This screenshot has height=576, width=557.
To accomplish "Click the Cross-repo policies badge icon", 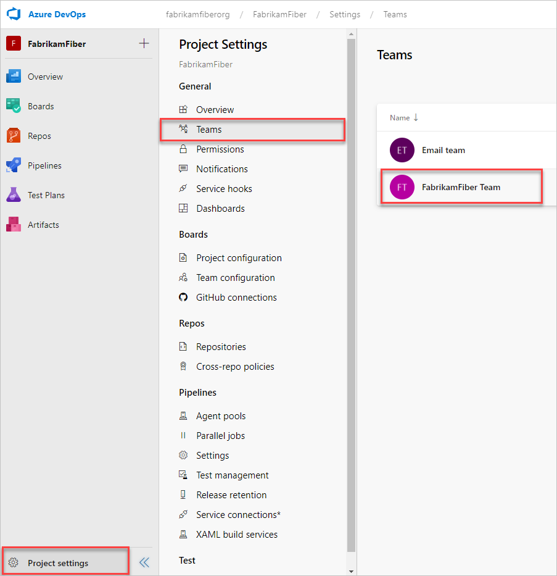I will pyautogui.click(x=183, y=366).
